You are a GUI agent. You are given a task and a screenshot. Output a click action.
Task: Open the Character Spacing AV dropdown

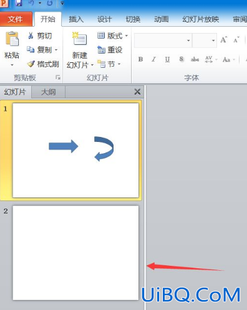[211, 59]
